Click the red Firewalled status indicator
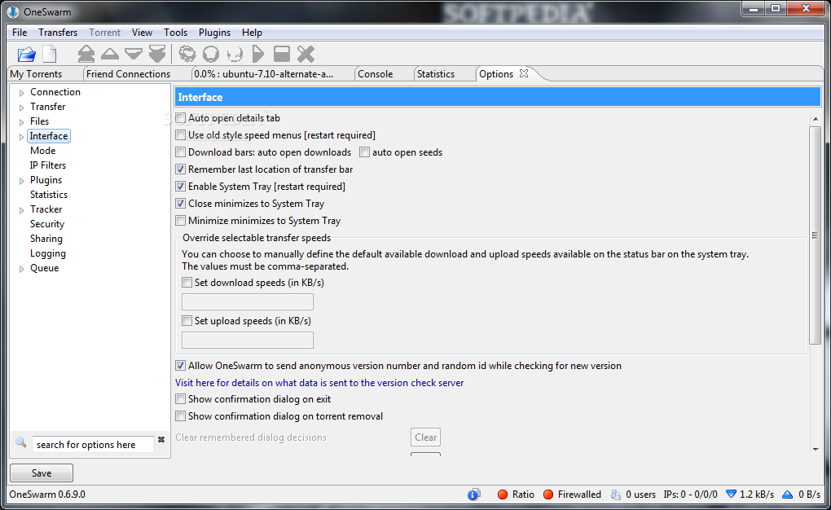This screenshot has width=831, height=510. 548,494
